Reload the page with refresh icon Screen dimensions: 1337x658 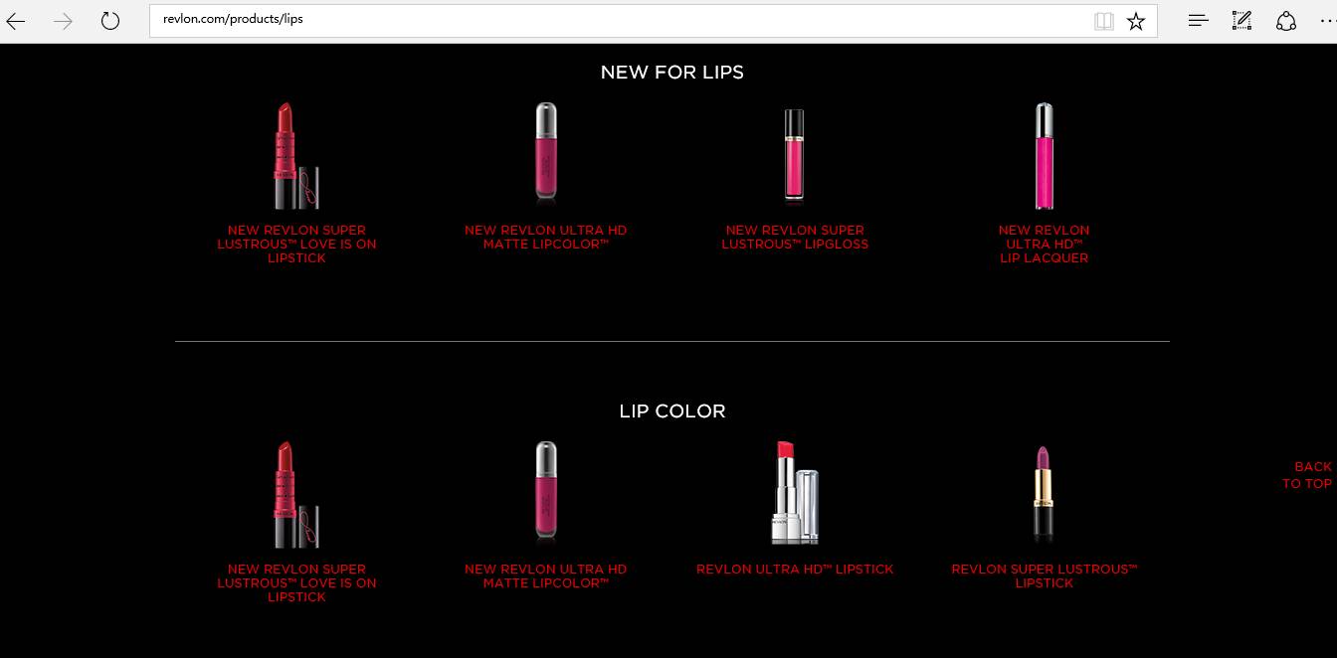(x=110, y=21)
